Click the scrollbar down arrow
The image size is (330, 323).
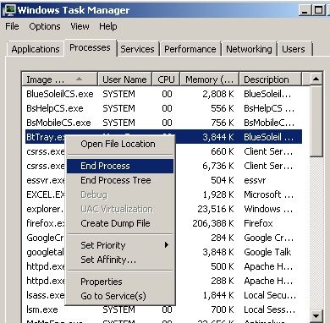[316, 315]
